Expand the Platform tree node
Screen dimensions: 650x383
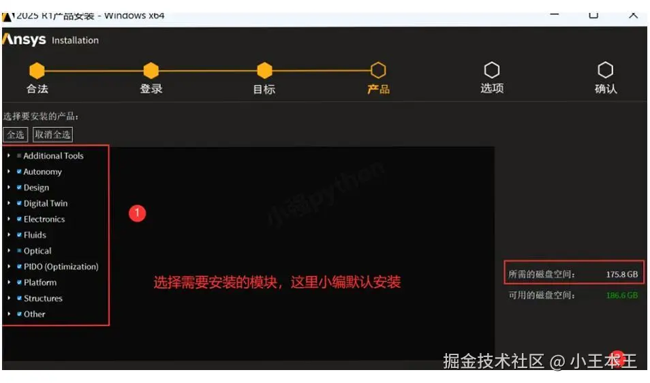9,282
